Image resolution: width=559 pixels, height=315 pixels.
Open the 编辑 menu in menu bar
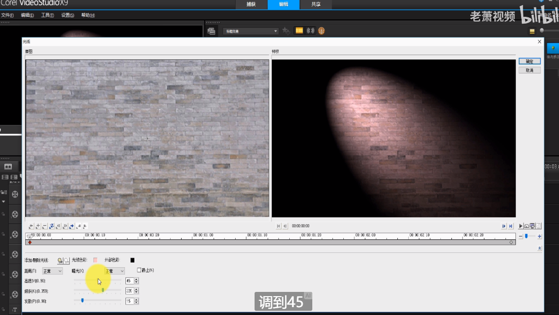coord(27,15)
